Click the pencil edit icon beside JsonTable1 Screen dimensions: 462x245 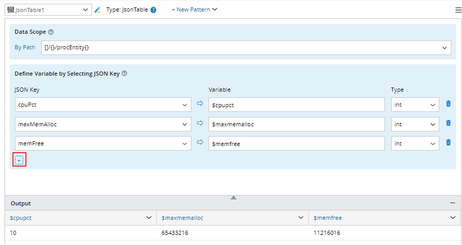click(x=97, y=10)
